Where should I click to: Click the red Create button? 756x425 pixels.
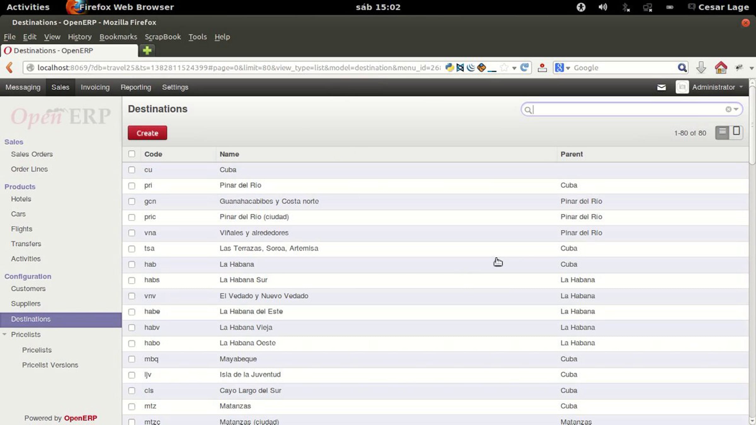pos(147,133)
